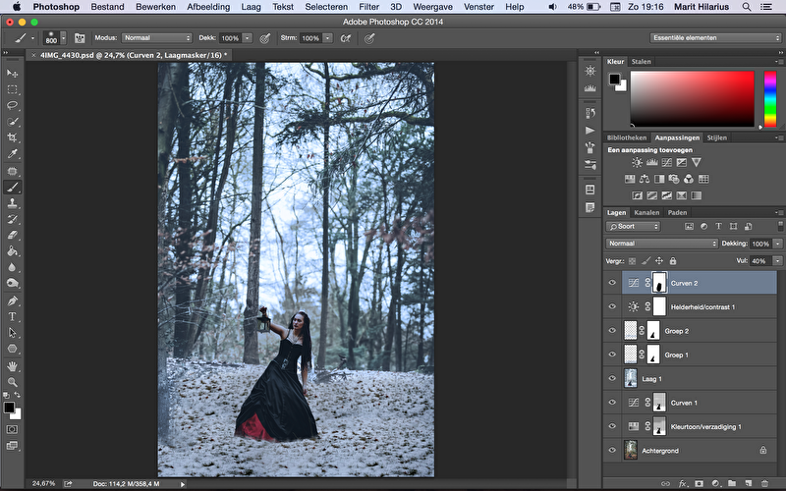Viewport: 786px width, 491px height.
Task: Open the Filter menu
Action: [x=369, y=7]
